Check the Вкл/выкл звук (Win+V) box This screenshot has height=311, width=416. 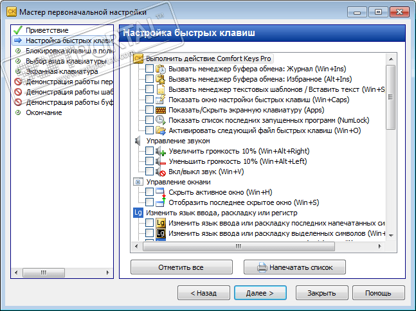(x=149, y=172)
